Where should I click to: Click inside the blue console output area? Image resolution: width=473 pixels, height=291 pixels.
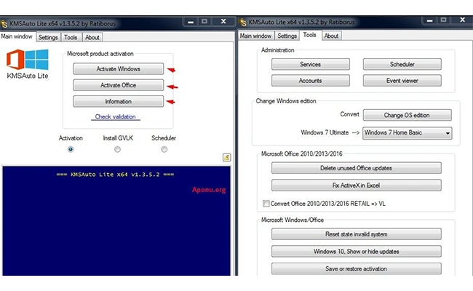[x=116, y=220]
